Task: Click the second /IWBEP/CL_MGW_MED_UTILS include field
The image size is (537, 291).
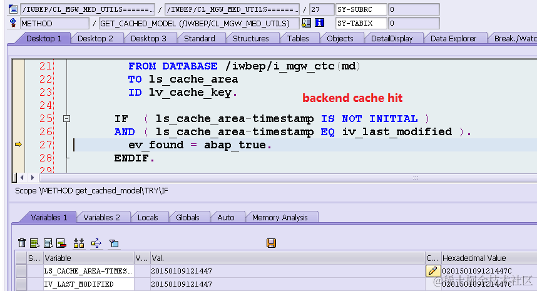Action: [x=232, y=9]
